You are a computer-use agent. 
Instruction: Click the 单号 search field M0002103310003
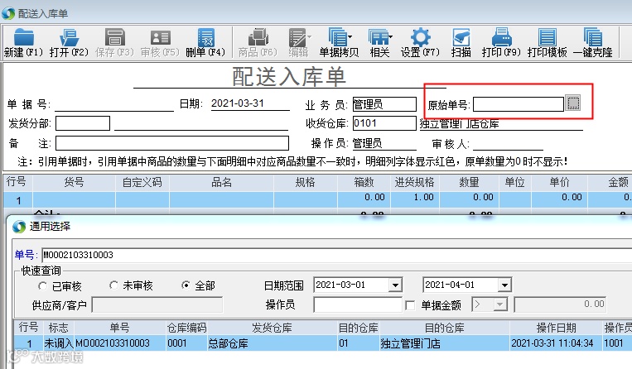(x=337, y=255)
